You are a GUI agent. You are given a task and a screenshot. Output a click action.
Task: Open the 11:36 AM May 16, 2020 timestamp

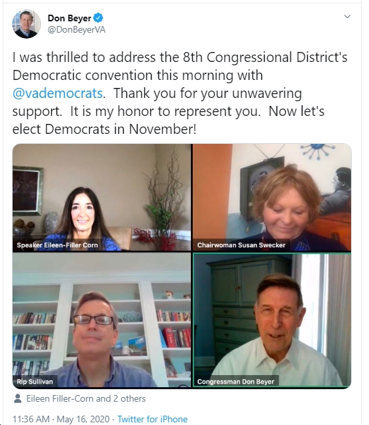click(61, 419)
